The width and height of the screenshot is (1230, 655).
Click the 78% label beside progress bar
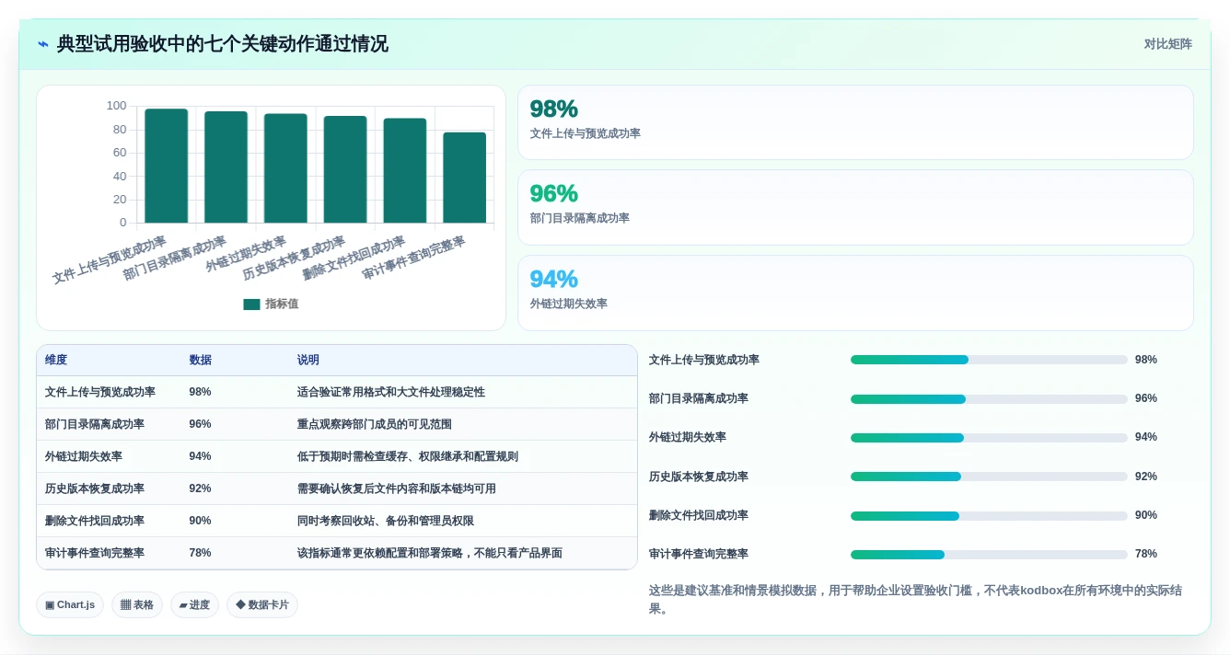click(x=1146, y=554)
